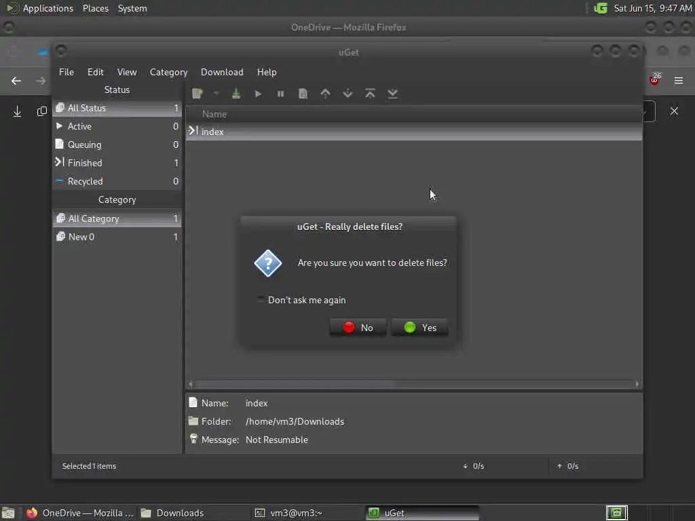Image resolution: width=695 pixels, height=521 pixels.
Task: Select All Category row
Action: click(x=117, y=218)
